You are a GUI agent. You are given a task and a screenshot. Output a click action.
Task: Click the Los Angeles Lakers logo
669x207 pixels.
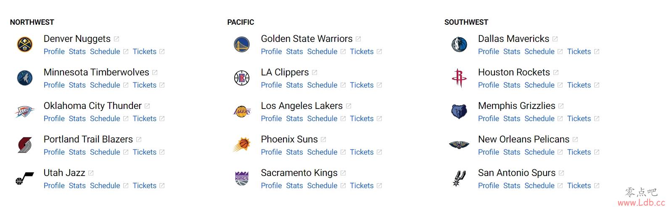tap(242, 111)
